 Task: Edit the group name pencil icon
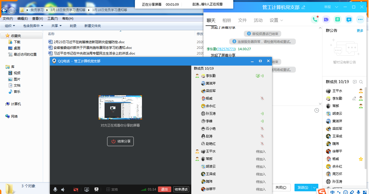pos(303,7)
